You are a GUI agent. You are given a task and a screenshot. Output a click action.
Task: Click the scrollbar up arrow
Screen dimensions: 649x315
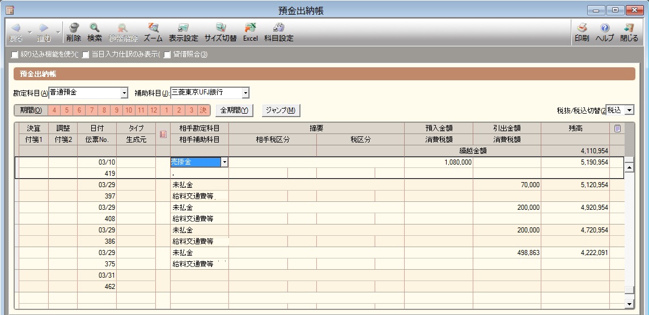629,167
